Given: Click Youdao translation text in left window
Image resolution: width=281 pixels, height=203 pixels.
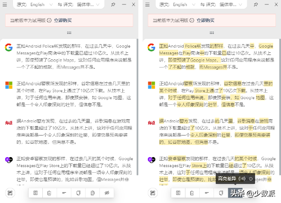Looking at the screenshot, I should pyautogui.click(x=74, y=132).
